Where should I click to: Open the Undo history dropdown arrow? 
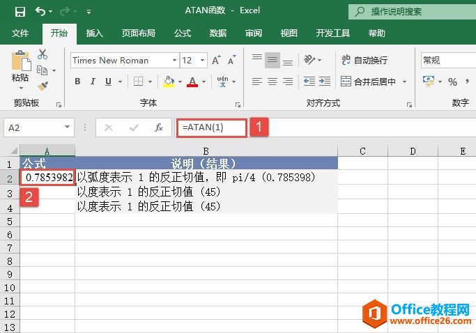pos(51,12)
